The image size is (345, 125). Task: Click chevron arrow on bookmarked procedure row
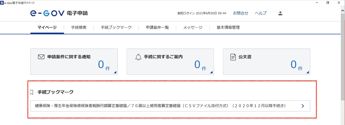[303, 106]
